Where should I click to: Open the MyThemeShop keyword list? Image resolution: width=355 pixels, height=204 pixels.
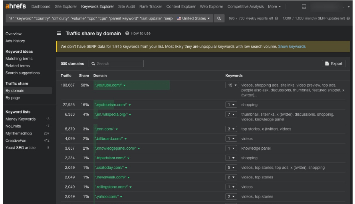click(x=18, y=133)
